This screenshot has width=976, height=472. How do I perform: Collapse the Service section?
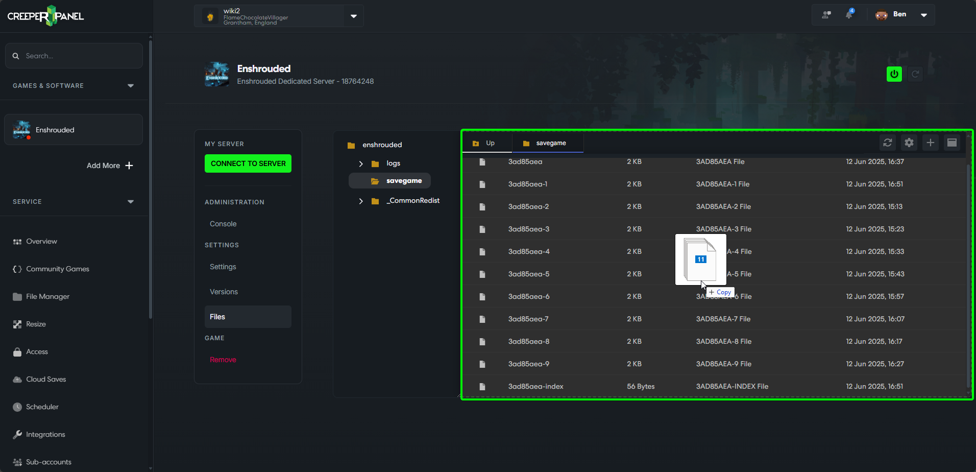pos(131,202)
